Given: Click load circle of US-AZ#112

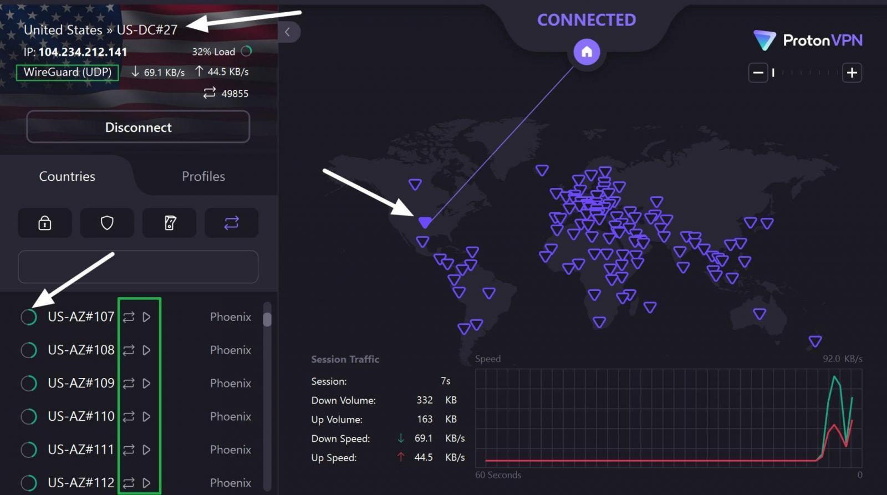Looking at the screenshot, I should (x=29, y=483).
